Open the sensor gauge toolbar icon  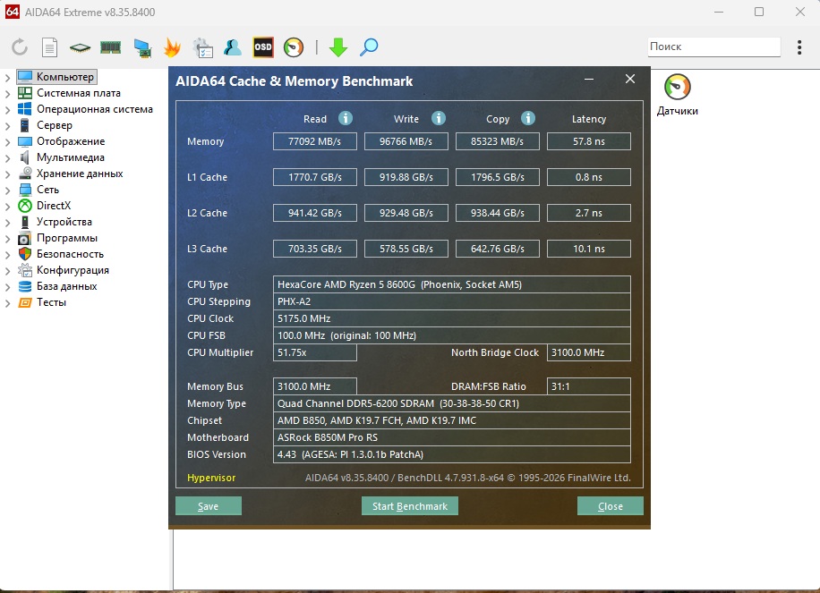[294, 47]
